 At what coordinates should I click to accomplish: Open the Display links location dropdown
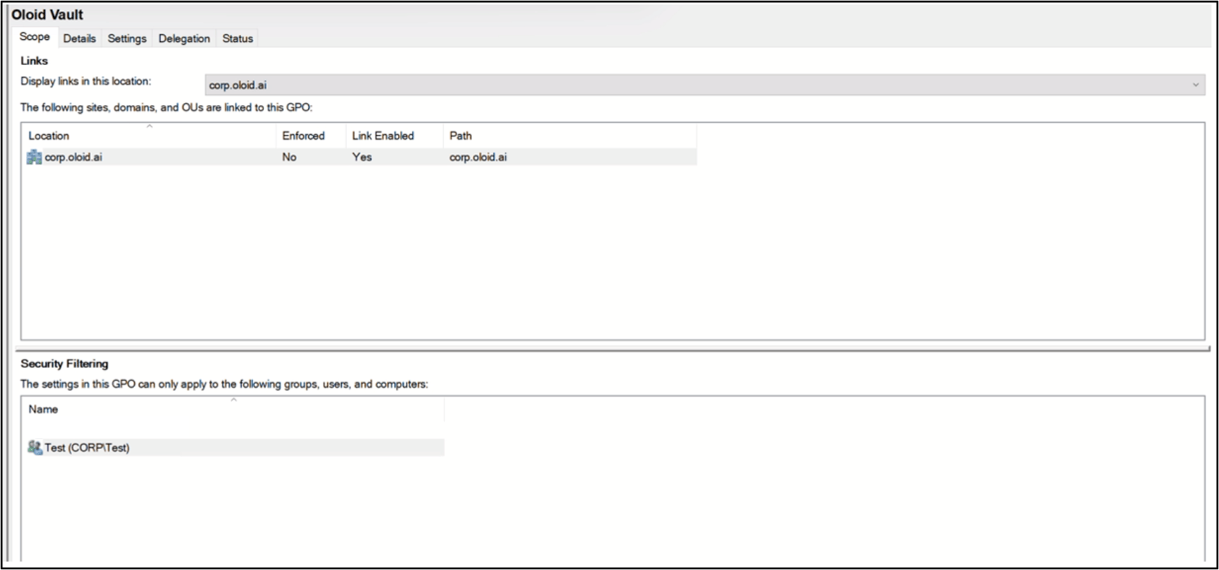[704, 85]
